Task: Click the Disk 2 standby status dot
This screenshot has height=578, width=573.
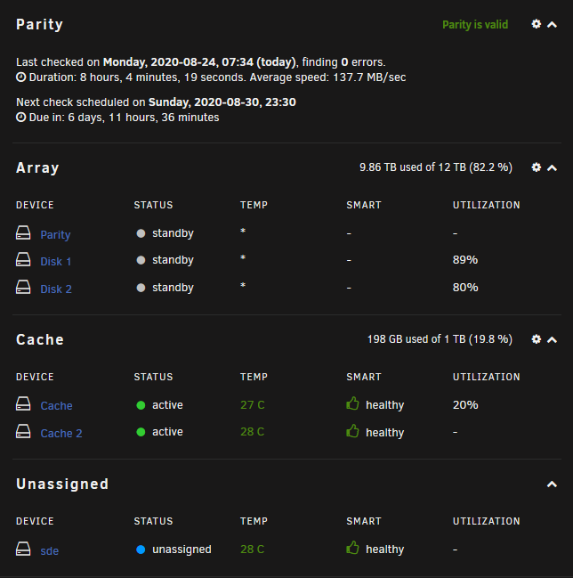Action: (x=141, y=288)
